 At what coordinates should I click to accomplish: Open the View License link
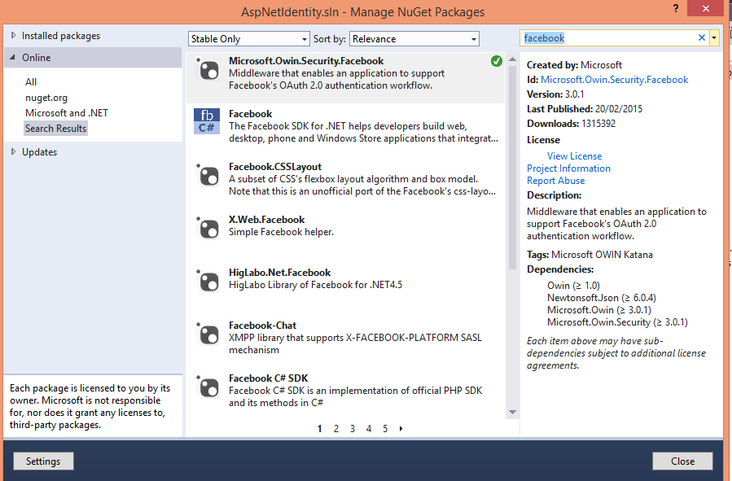click(574, 156)
